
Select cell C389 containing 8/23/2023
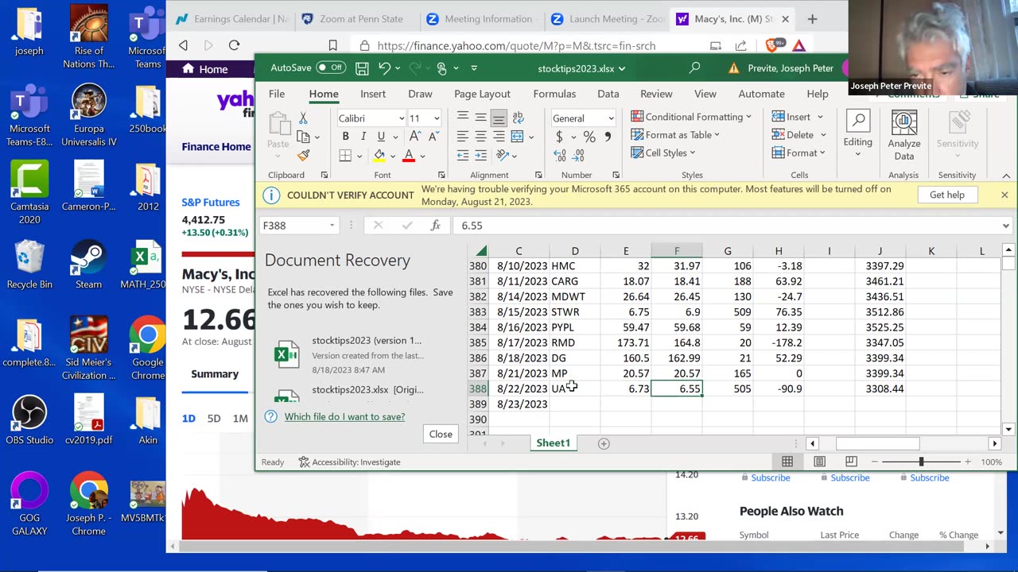coord(519,404)
